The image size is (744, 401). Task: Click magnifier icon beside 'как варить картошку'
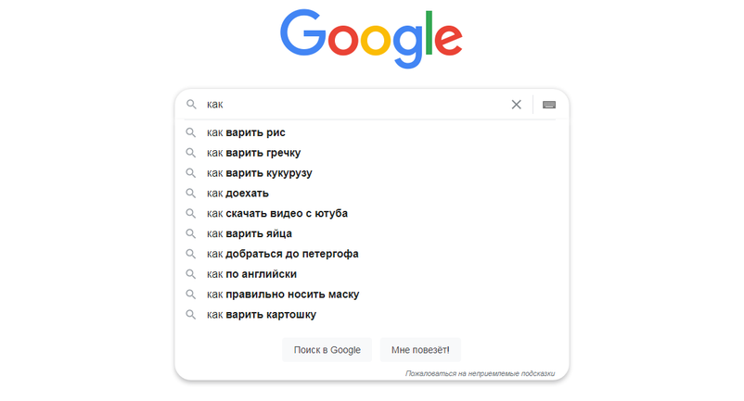pyautogui.click(x=191, y=315)
